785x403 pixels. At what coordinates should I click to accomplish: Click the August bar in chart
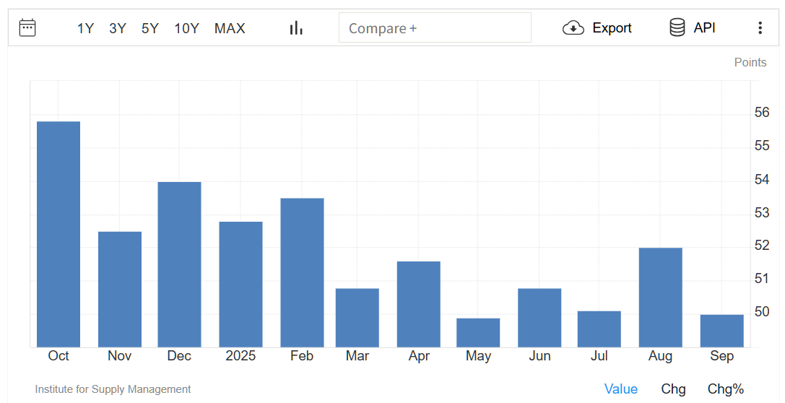660,298
